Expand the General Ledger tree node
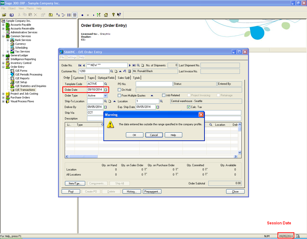Image resolution: width=307 pixels, height=239 pixels. pyautogui.click(x=3, y=55)
